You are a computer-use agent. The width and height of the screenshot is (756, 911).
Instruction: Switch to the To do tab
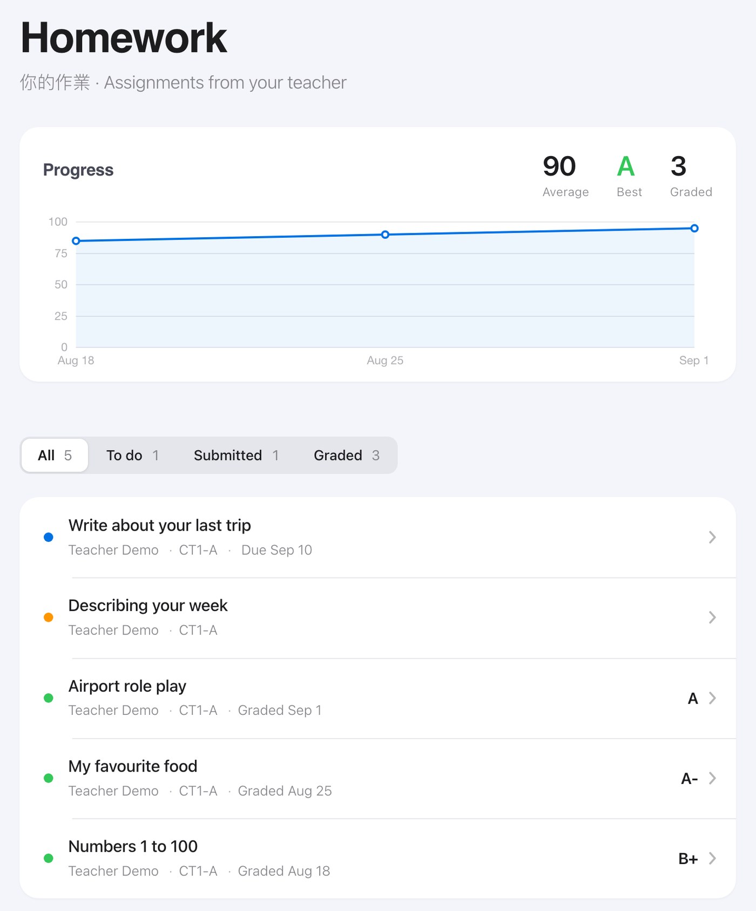(132, 455)
